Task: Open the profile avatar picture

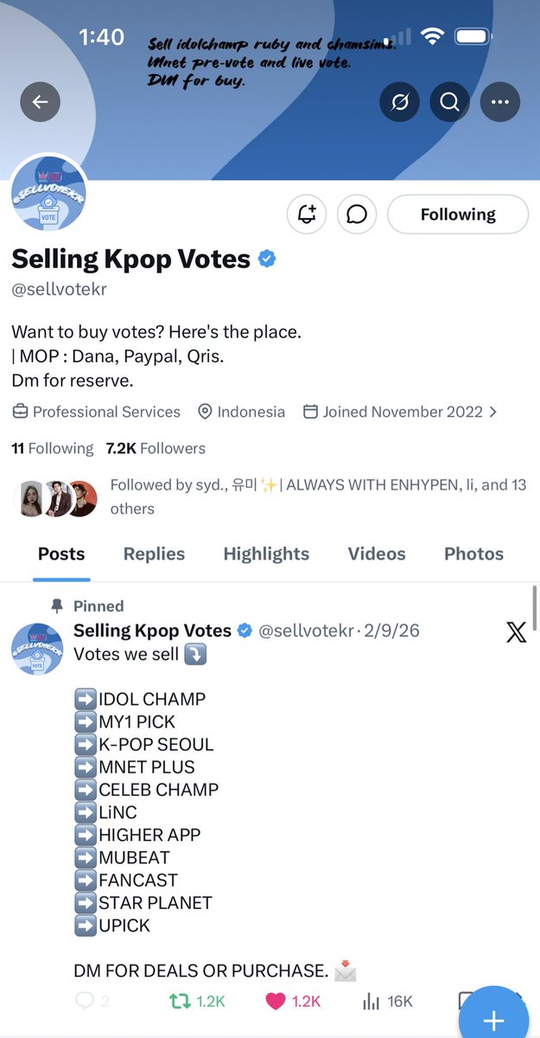Action: [x=48, y=194]
